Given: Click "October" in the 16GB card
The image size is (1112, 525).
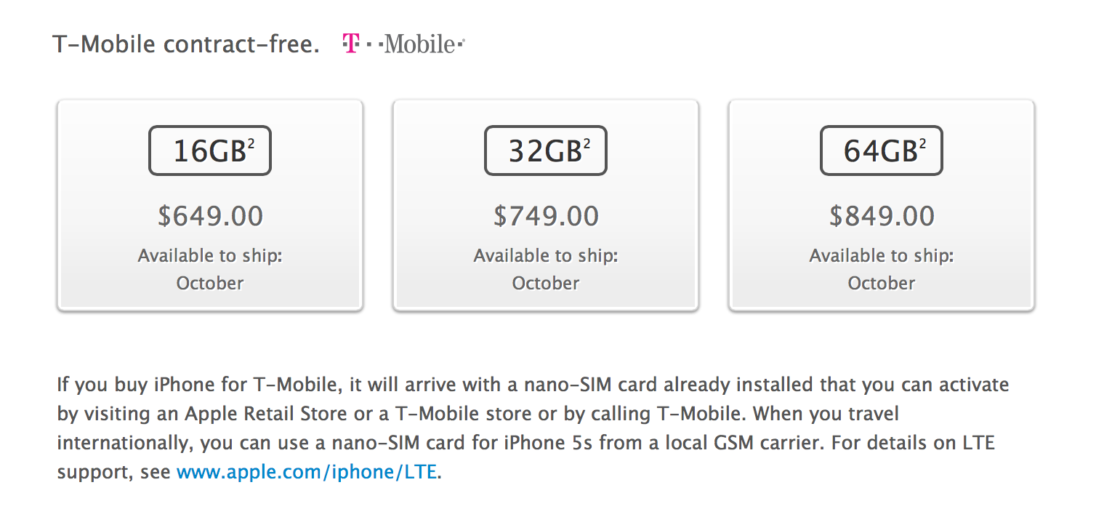Looking at the screenshot, I should (x=210, y=283).
